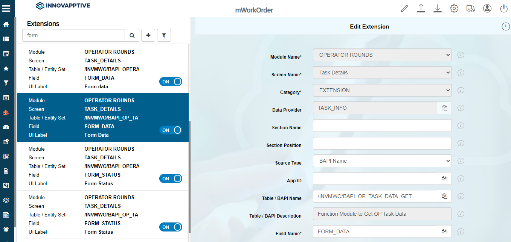Click the download arrow icon
511x242 pixels.
pyautogui.click(x=437, y=8)
